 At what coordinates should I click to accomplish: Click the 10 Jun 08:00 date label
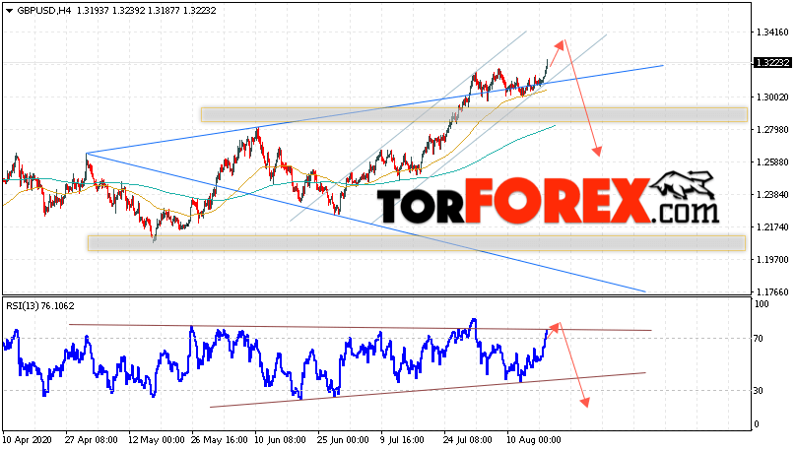point(280,440)
